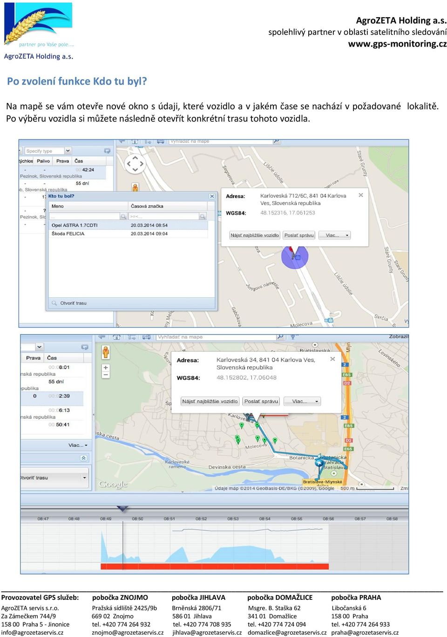Click the Časová značka filter magnifier icon
This screenshot has width=447, height=637.
[203, 217]
